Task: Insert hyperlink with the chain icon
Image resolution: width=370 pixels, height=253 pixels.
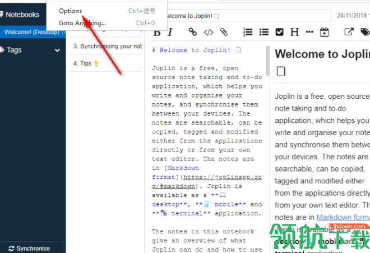Action: [x=192, y=32]
